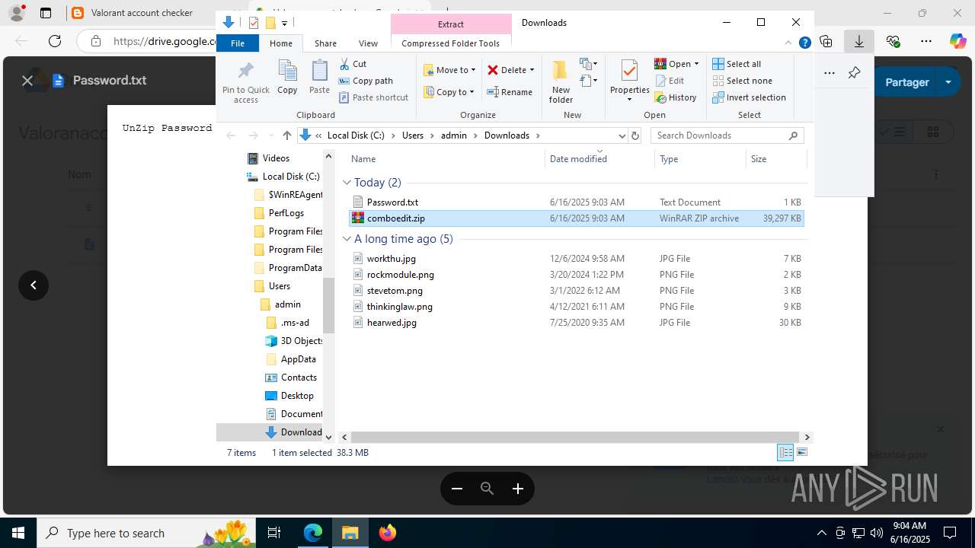Open Microsoft Edge from the taskbar
Viewport: 975px width, 548px height.
[313, 533]
